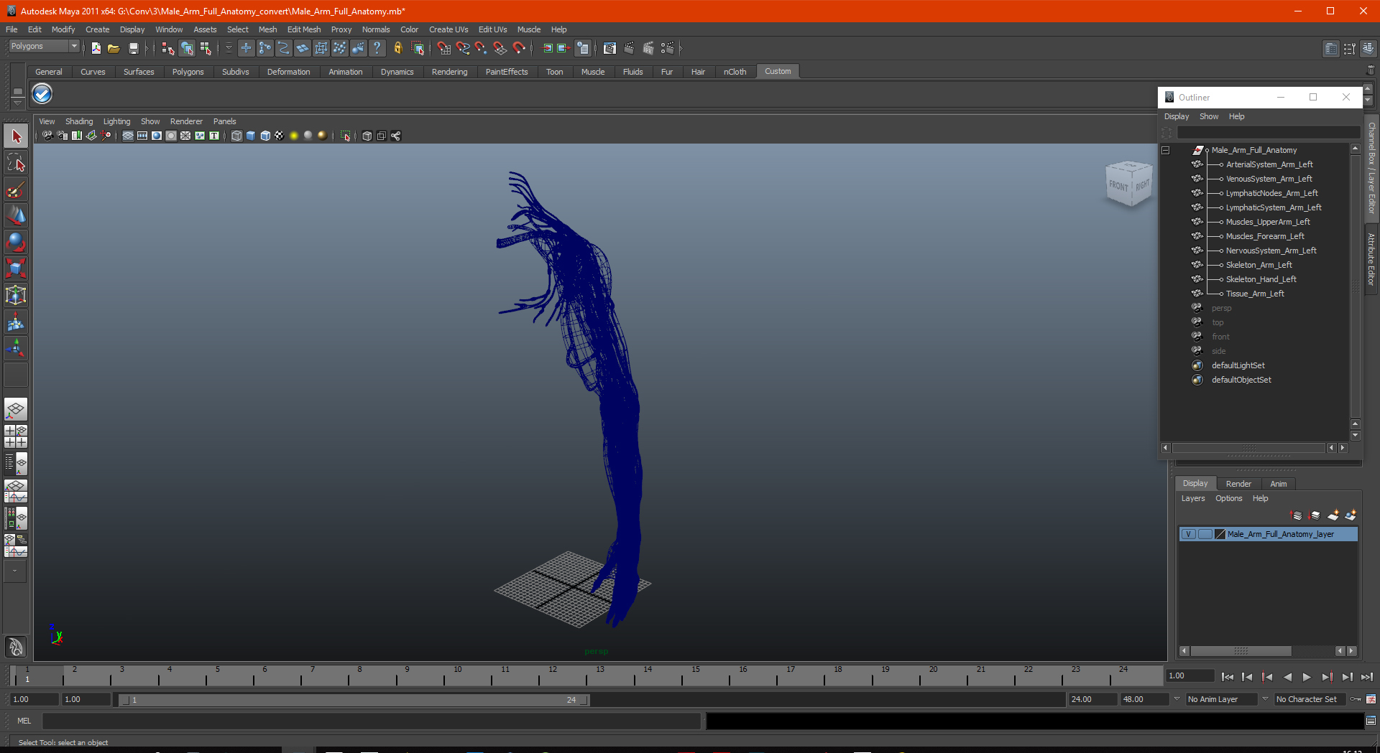Screen dimensions: 1380x753
Task: Enable smooth shade all in viewport
Action: [x=251, y=136]
